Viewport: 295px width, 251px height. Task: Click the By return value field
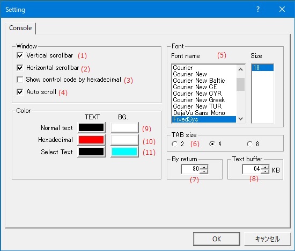(x=190, y=169)
